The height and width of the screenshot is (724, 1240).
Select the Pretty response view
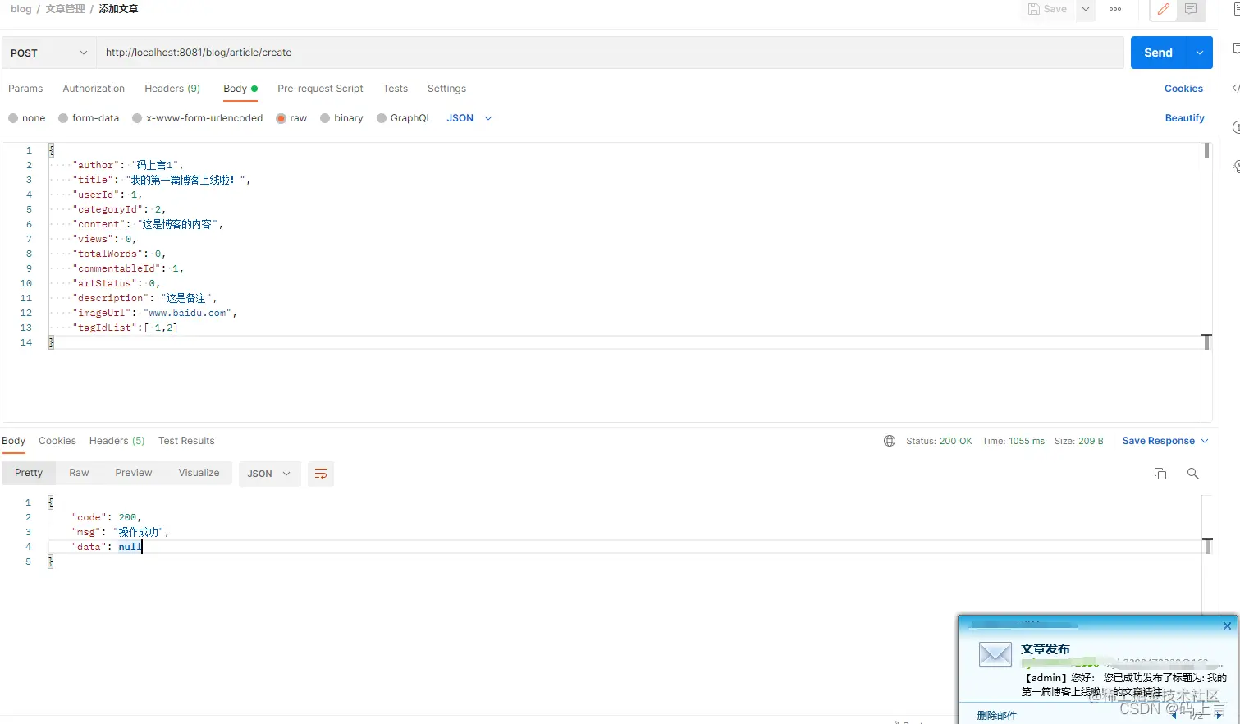point(29,473)
